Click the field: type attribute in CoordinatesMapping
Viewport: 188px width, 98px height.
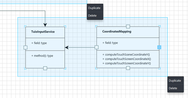click(110, 43)
